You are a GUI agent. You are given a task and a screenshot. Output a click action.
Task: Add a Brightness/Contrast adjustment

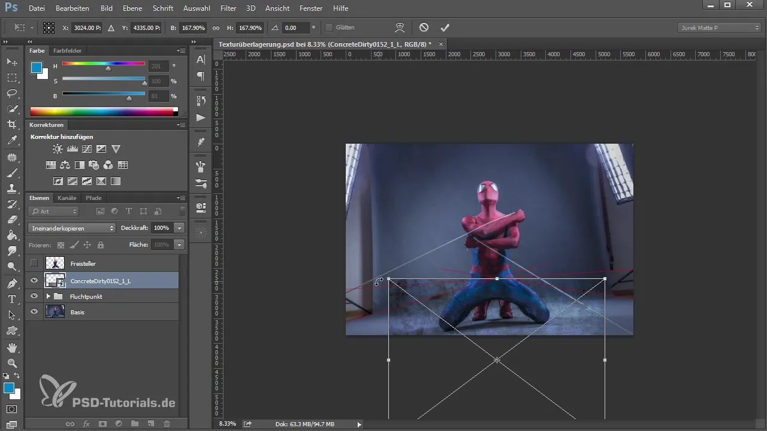58,148
